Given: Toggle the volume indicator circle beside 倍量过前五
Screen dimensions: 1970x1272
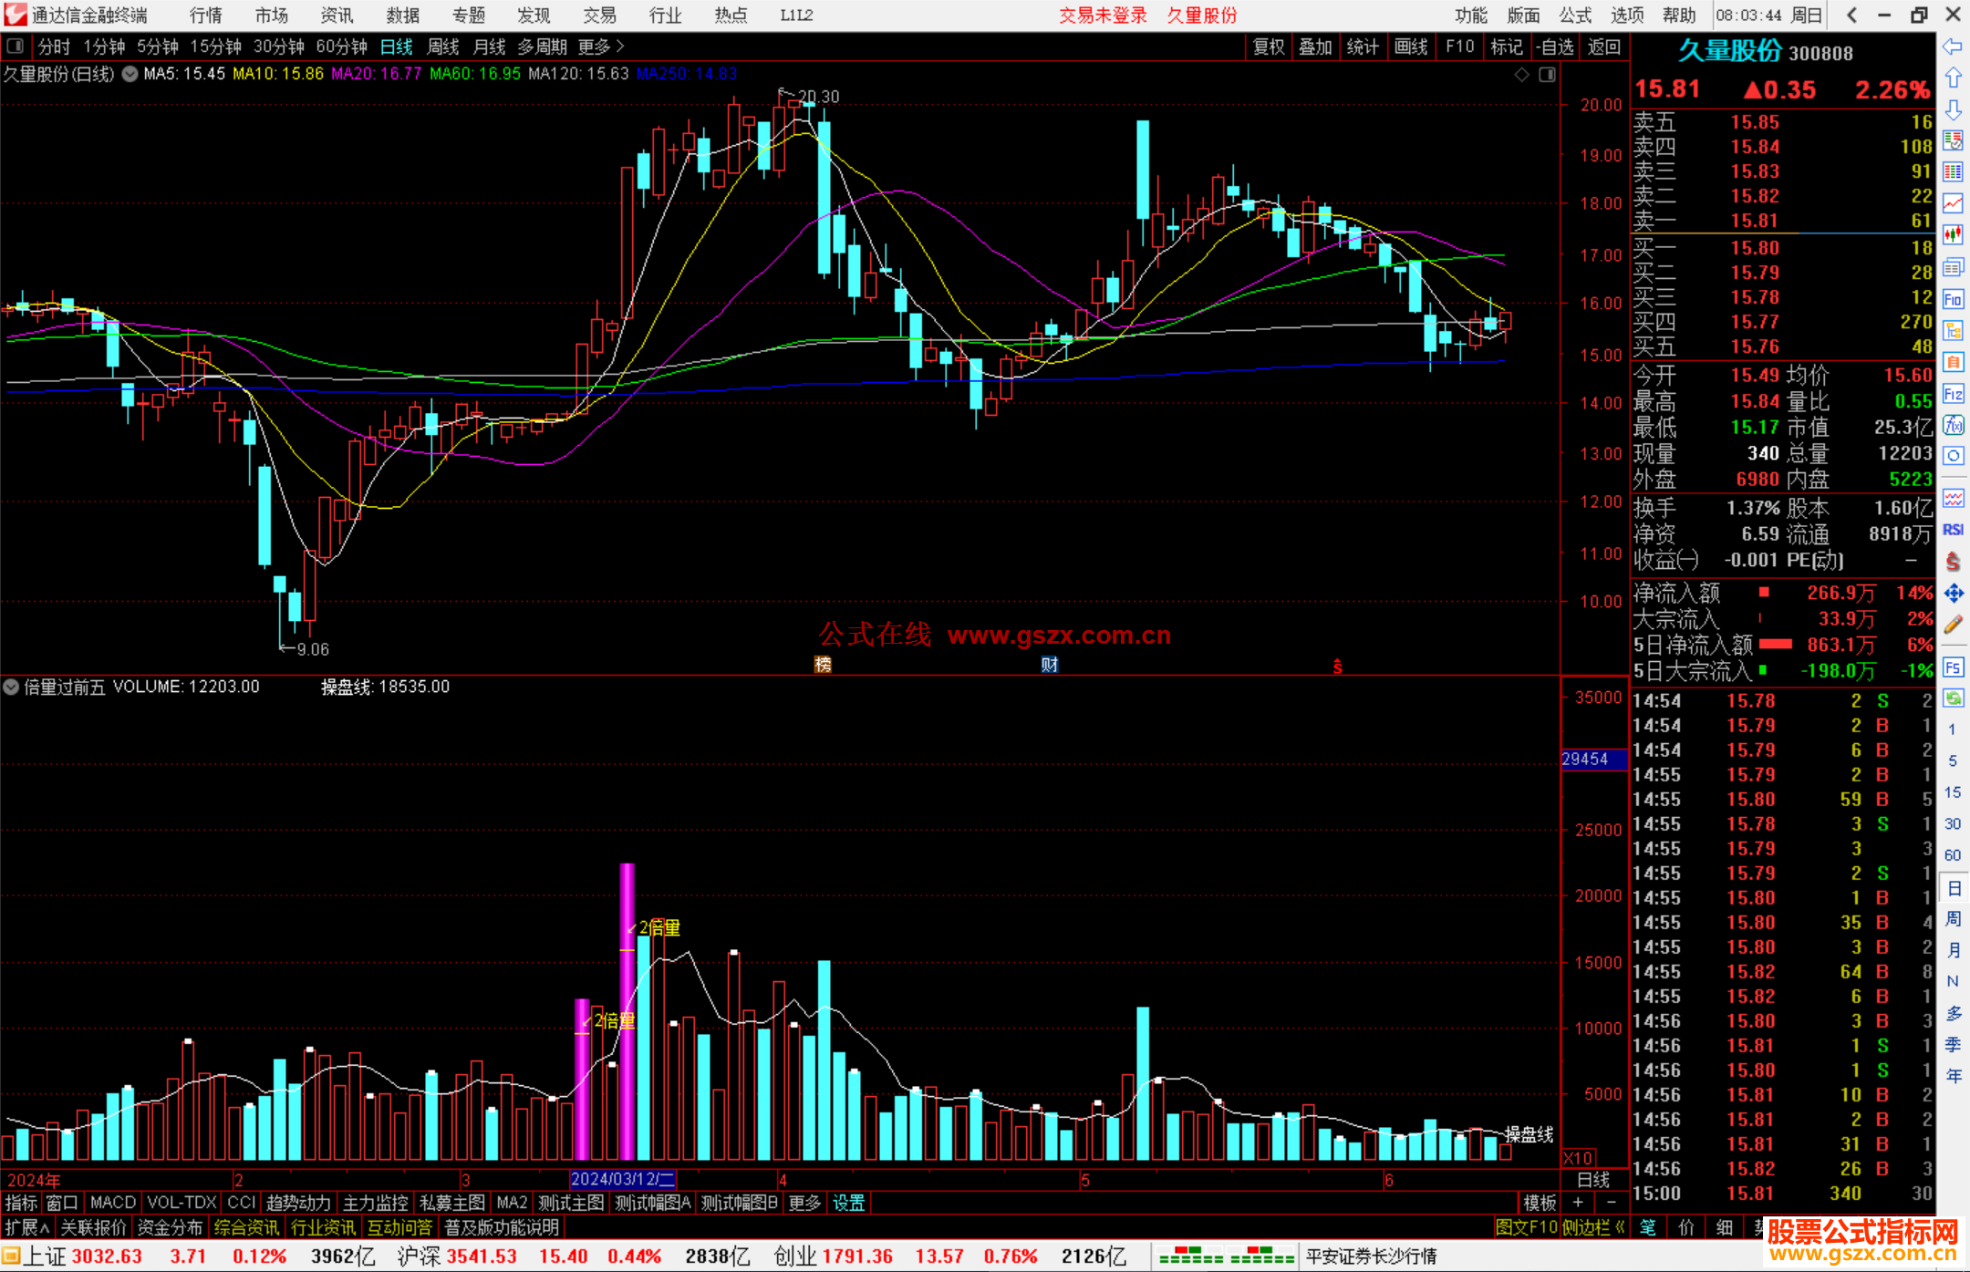Looking at the screenshot, I should click(x=11, y=687).
